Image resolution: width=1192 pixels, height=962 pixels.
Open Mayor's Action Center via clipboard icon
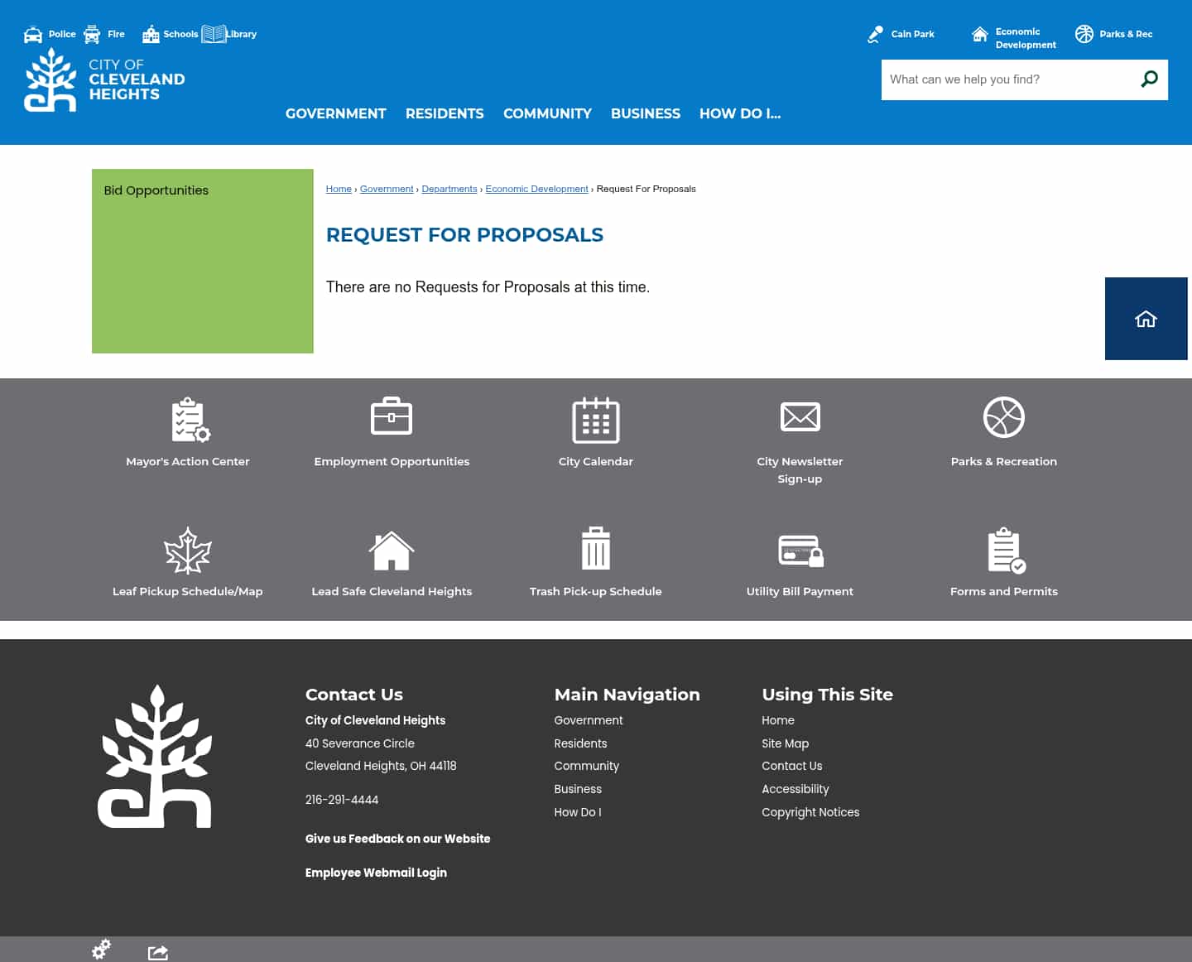coord(188,420)
